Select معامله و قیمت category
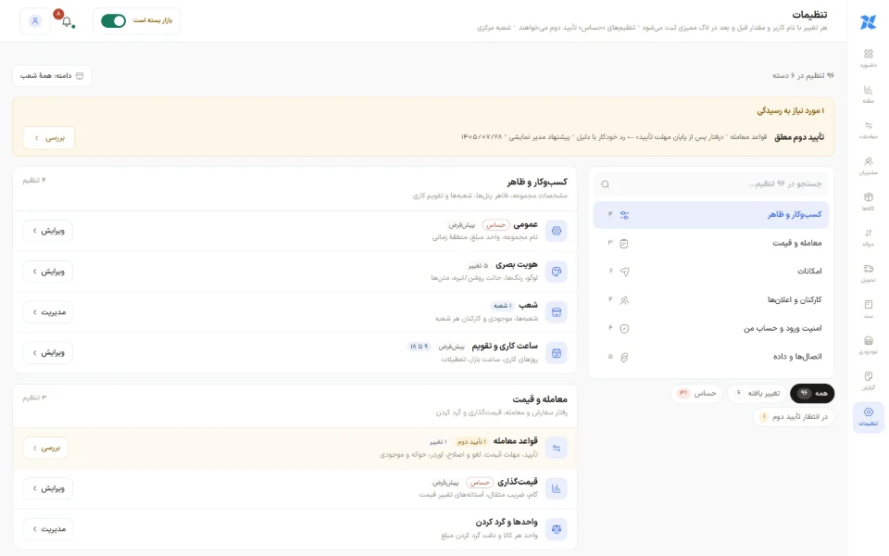 (711, 243)
